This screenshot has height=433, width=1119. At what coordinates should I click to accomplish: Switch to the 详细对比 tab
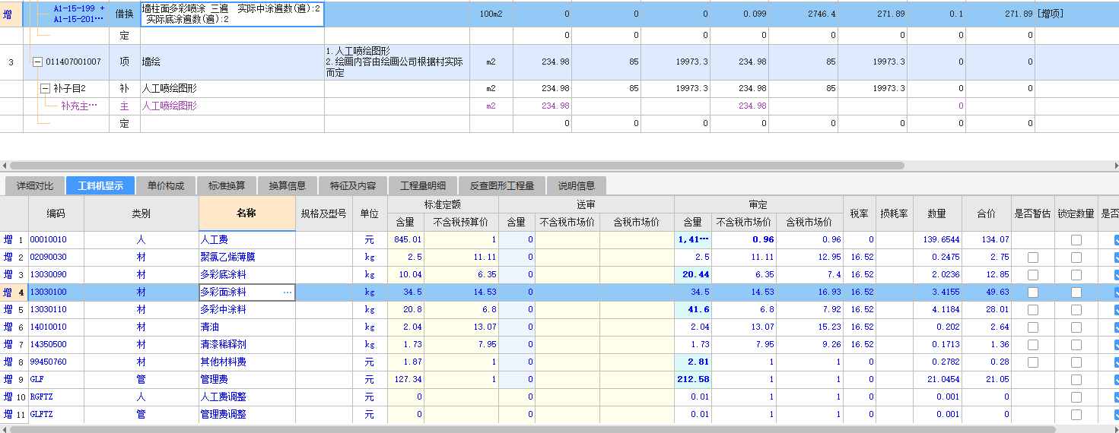click(x=35, y=185)
